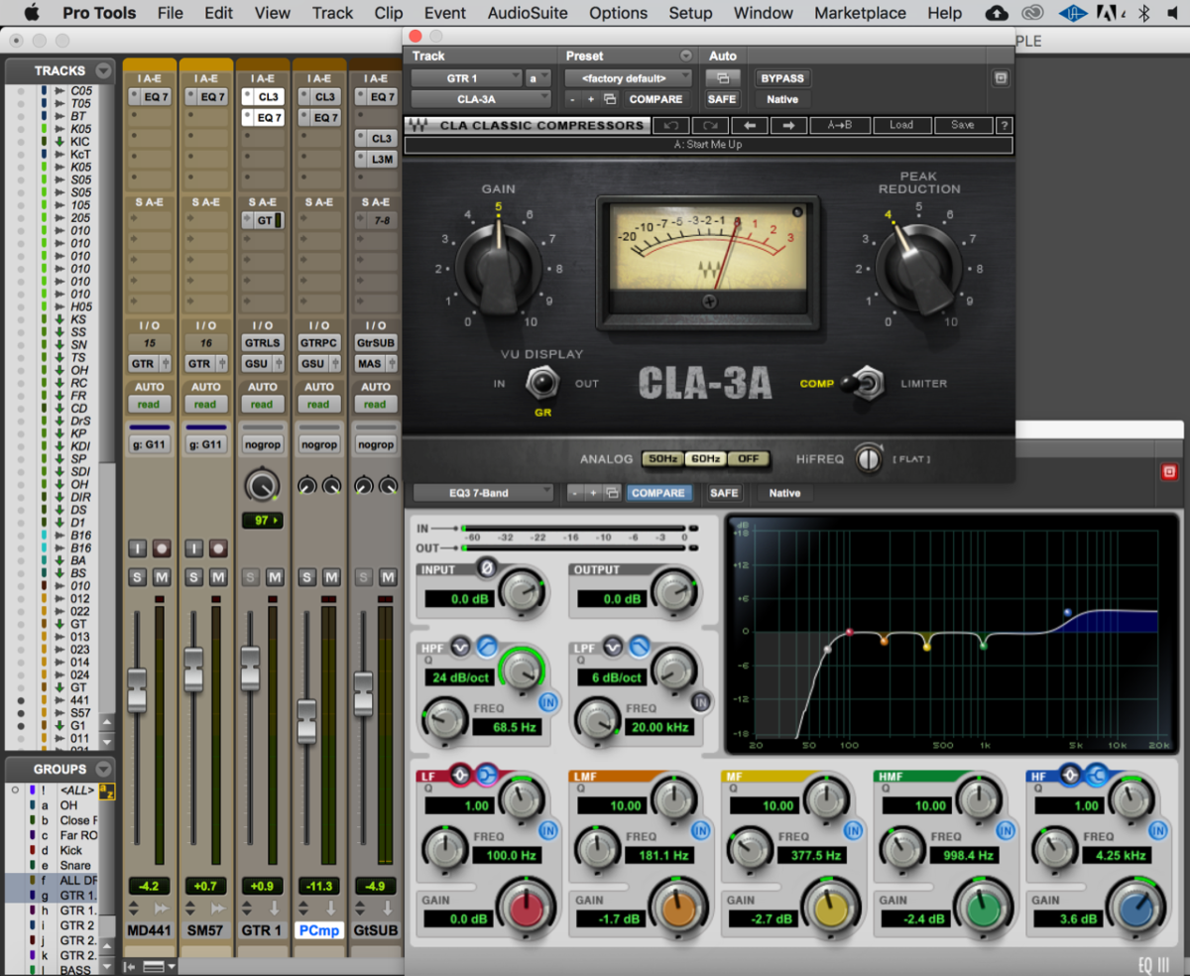Open the insert position 'a' dropdown
Screen dimensions: 1190x976
(537, 77)
